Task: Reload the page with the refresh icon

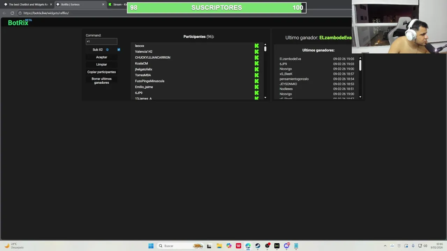Action: click(12, 13)
